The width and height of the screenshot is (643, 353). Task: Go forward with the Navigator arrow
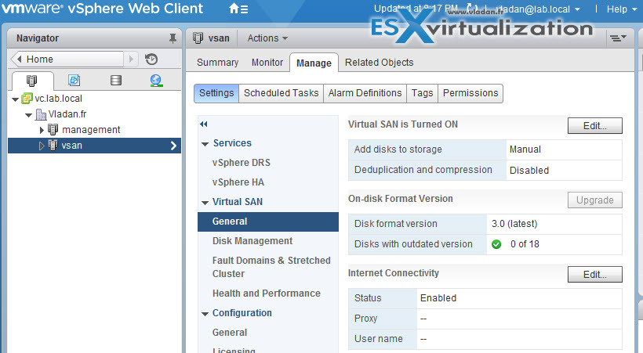pos(131,59)
